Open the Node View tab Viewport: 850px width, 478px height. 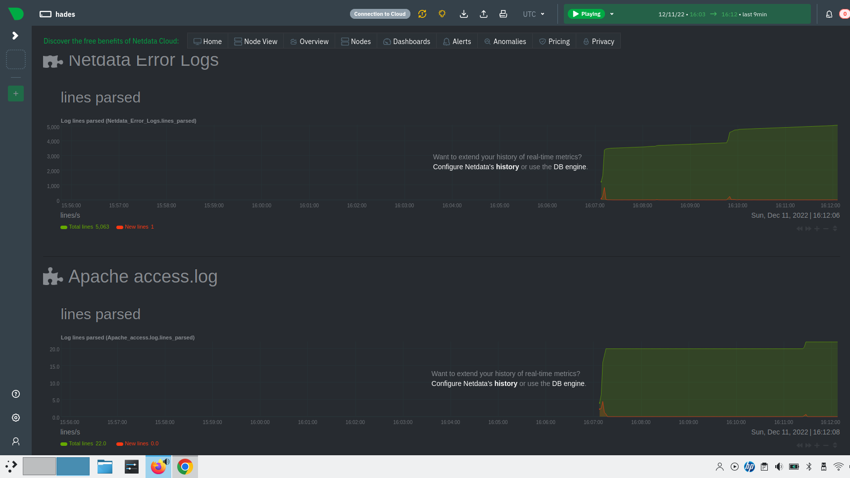pyautogui.click(x=255, y=41)
